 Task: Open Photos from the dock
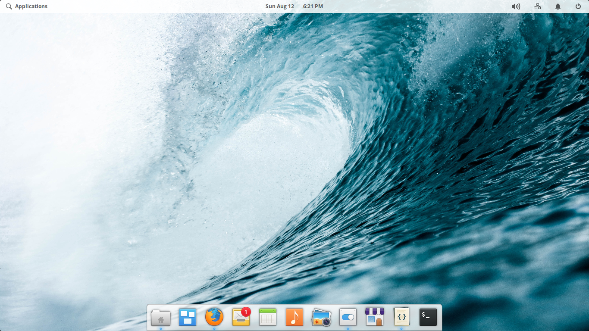[x=321, y=317]
